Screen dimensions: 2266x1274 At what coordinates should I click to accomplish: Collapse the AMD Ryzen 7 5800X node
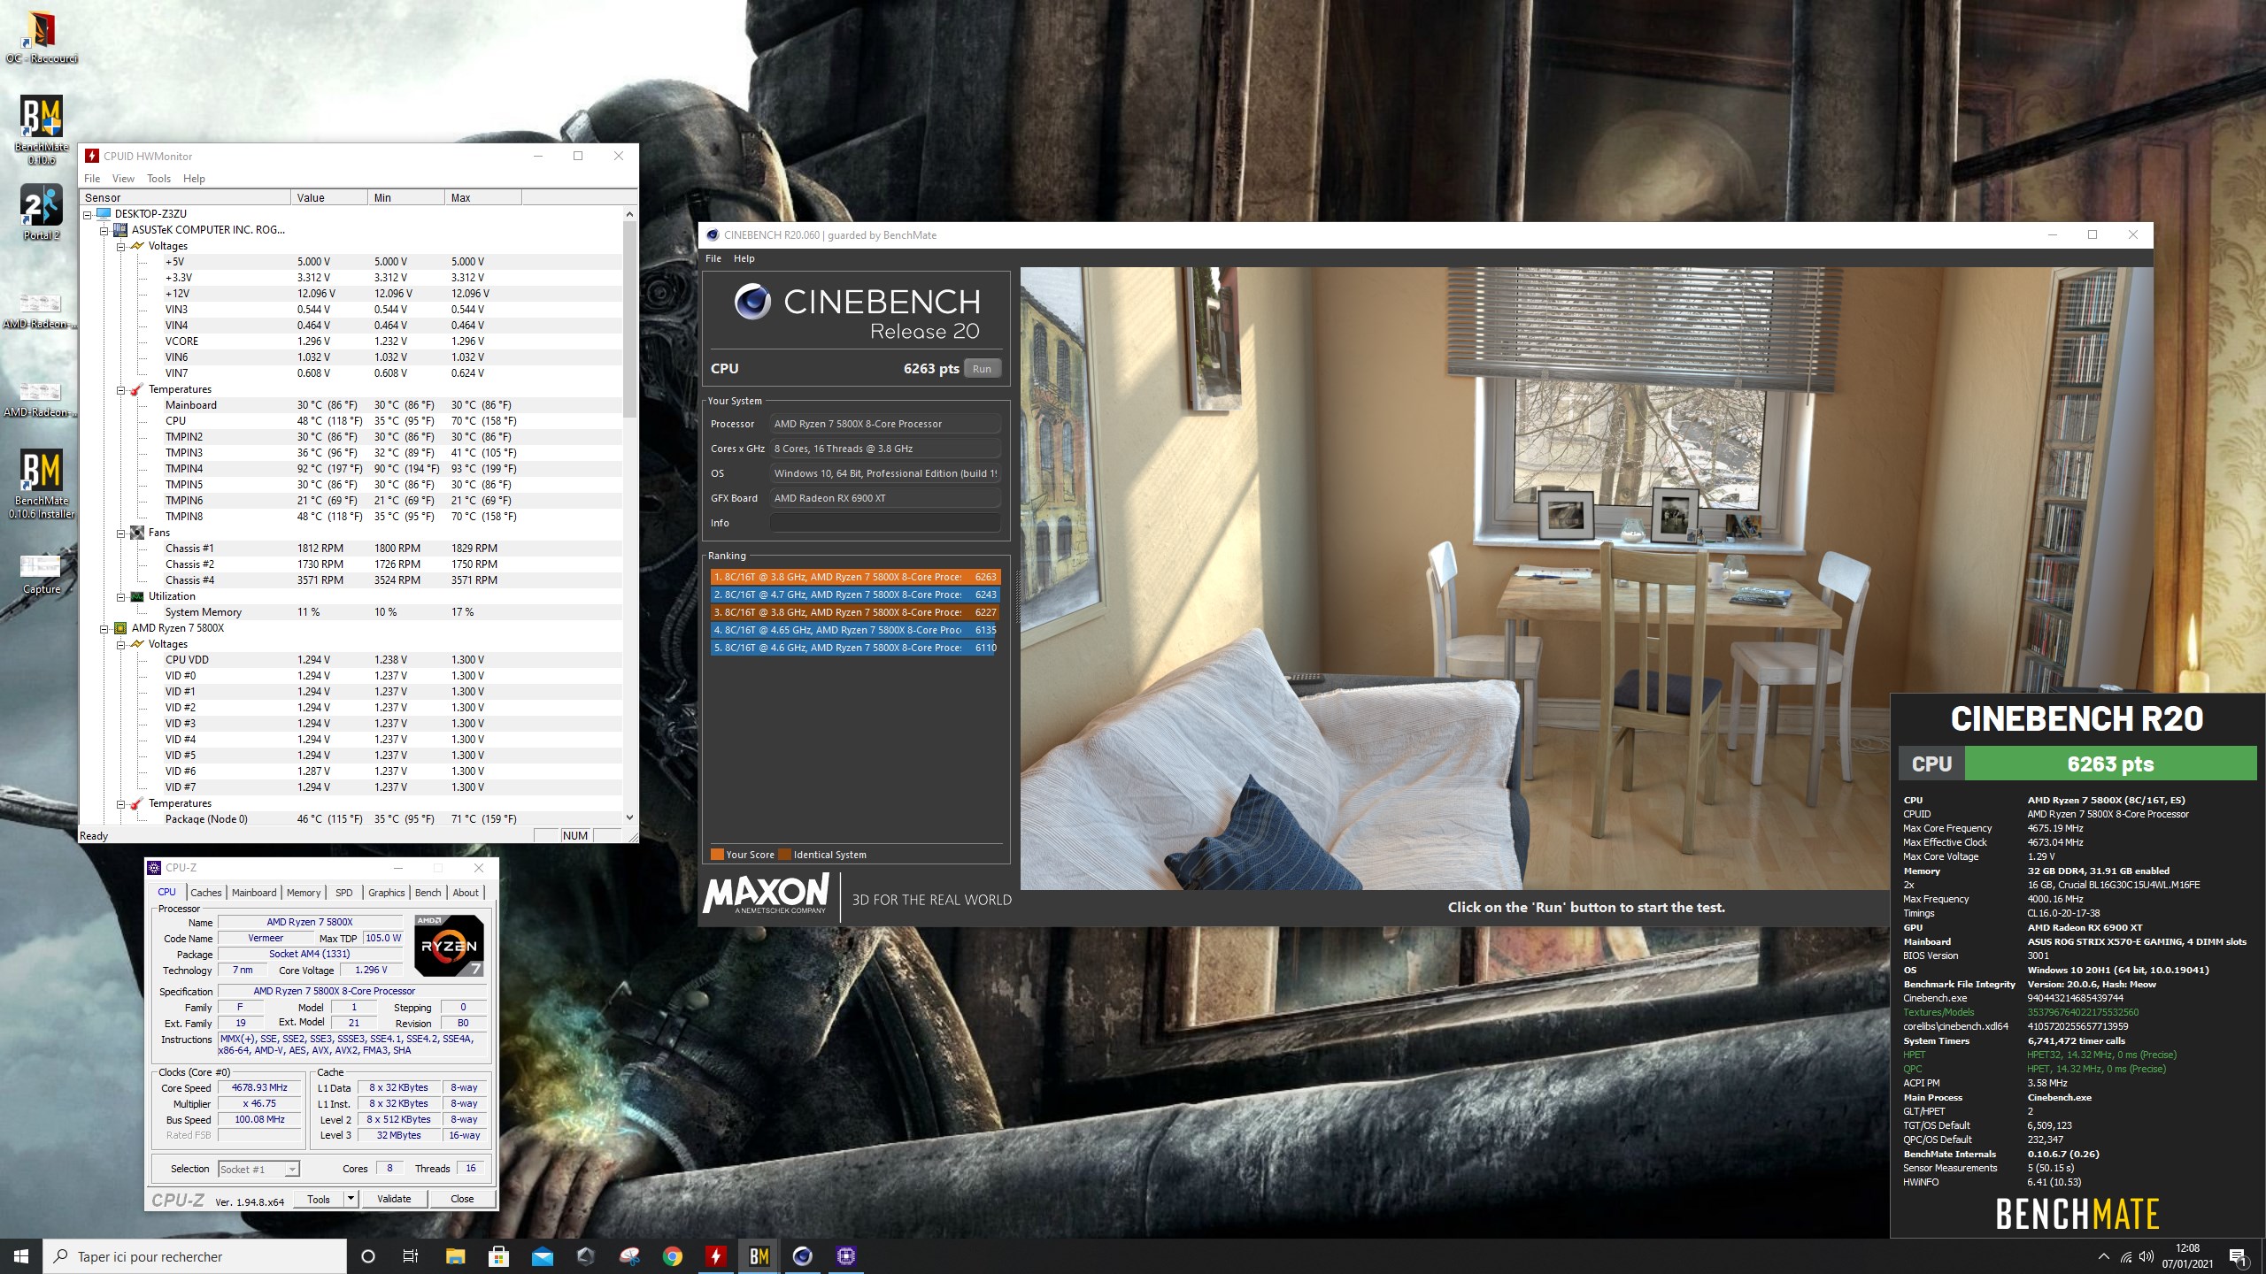point(104,628)
